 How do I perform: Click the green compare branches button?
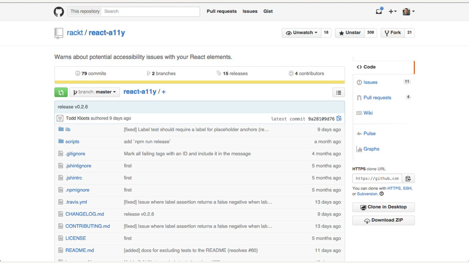tap(61, 92)
